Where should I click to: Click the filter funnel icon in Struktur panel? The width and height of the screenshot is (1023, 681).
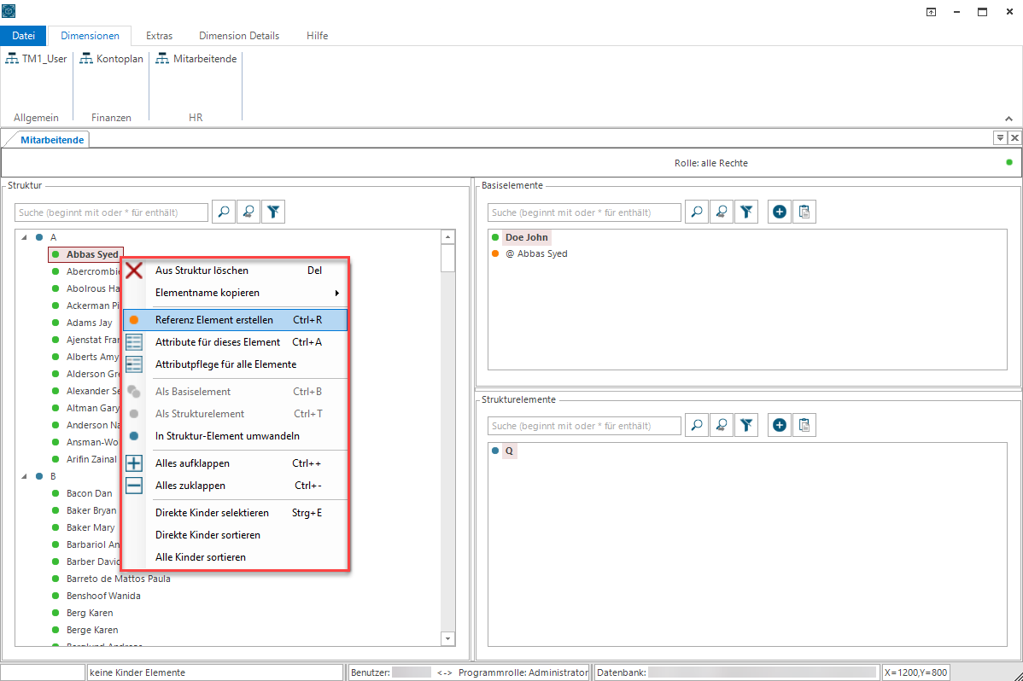click(273, 212)
